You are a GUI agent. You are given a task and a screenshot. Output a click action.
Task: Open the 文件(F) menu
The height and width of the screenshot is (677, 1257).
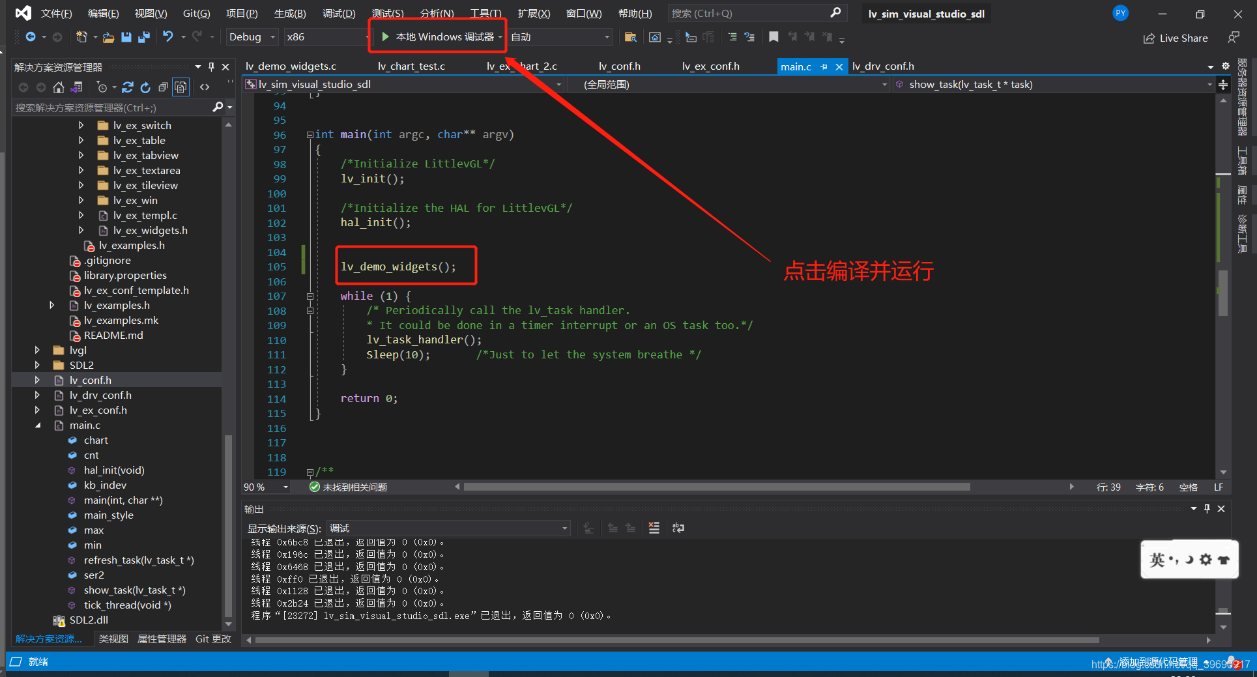click(x=57, y=13)
